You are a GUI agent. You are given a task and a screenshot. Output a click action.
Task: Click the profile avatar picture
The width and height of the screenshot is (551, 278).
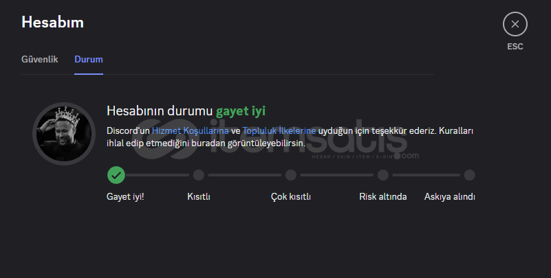64,134
